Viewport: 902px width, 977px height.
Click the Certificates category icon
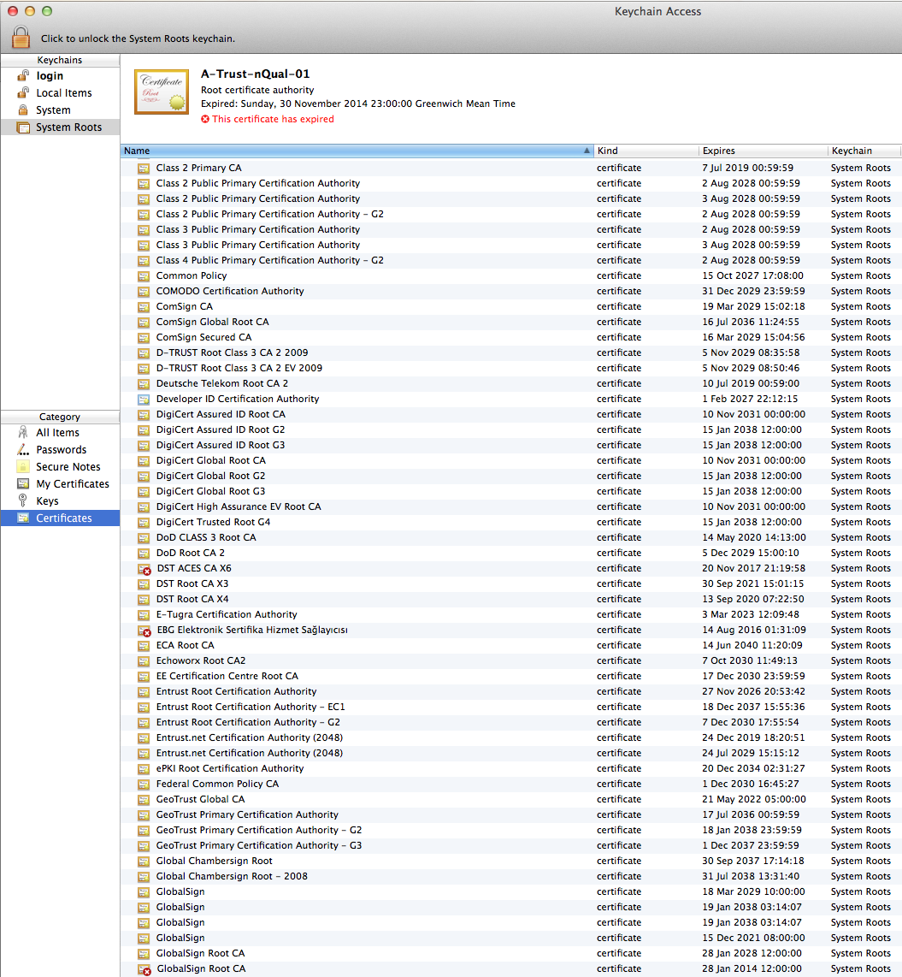click(23, 518)
